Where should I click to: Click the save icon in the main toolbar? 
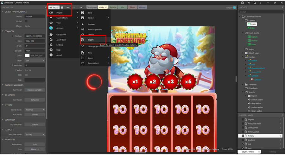tap(62, 7)
